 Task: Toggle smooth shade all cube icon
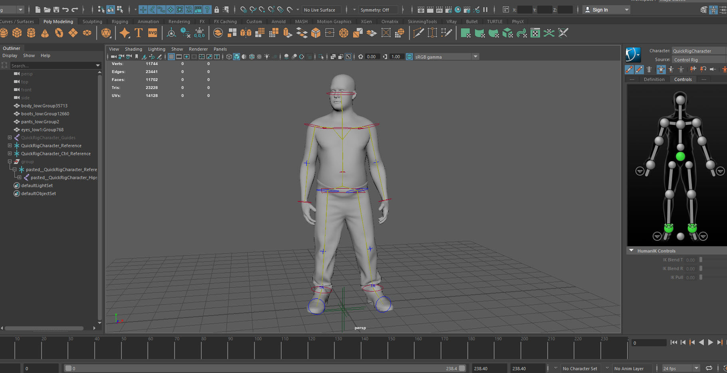point(236,57)
